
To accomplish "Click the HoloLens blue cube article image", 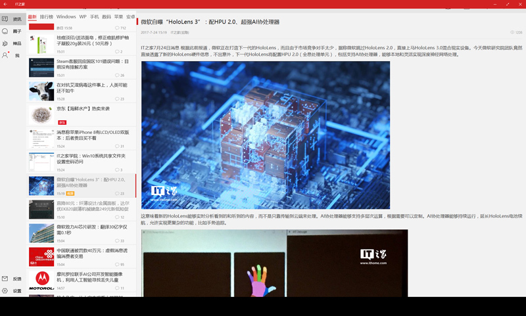I will pyautogui.click(x=265, y=135).
